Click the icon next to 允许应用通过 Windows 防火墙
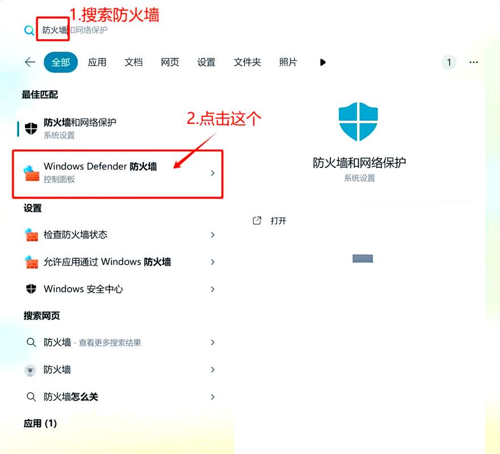500x454 pixels. point(31,262)
